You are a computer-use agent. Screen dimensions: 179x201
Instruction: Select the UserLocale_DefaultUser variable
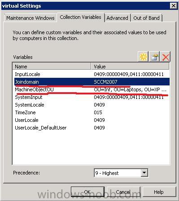(x=92, y=128)
